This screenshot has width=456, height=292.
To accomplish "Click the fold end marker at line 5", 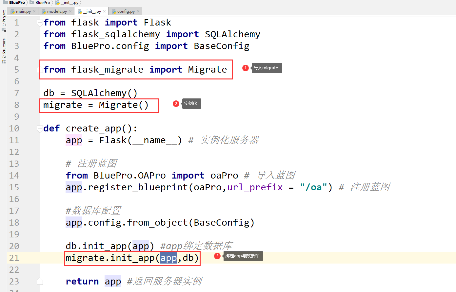I will coord(40,69).
